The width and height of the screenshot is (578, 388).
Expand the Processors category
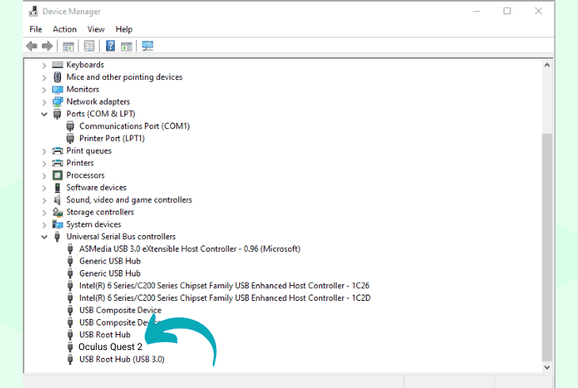[x=44, y=176]
